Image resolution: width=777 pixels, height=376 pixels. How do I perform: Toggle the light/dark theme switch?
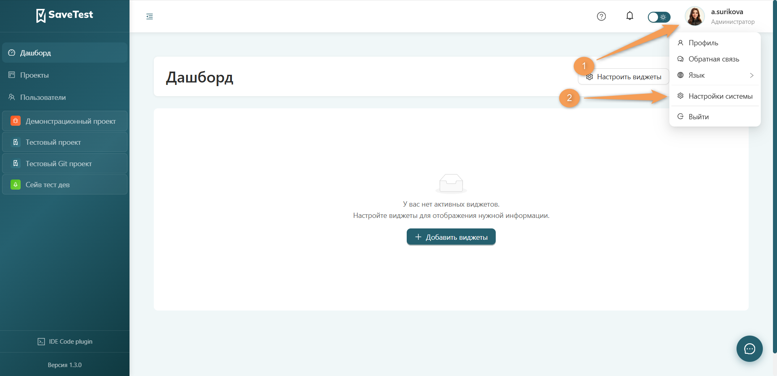[659, 17]
